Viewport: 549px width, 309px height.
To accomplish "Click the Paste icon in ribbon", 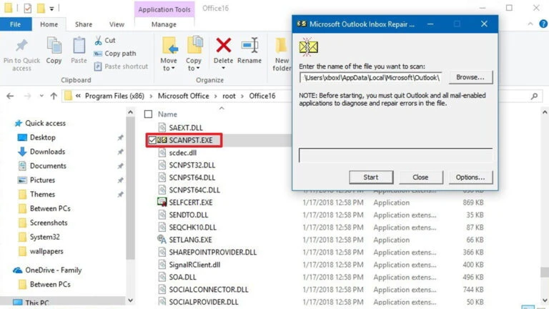I will pos(79,47).
